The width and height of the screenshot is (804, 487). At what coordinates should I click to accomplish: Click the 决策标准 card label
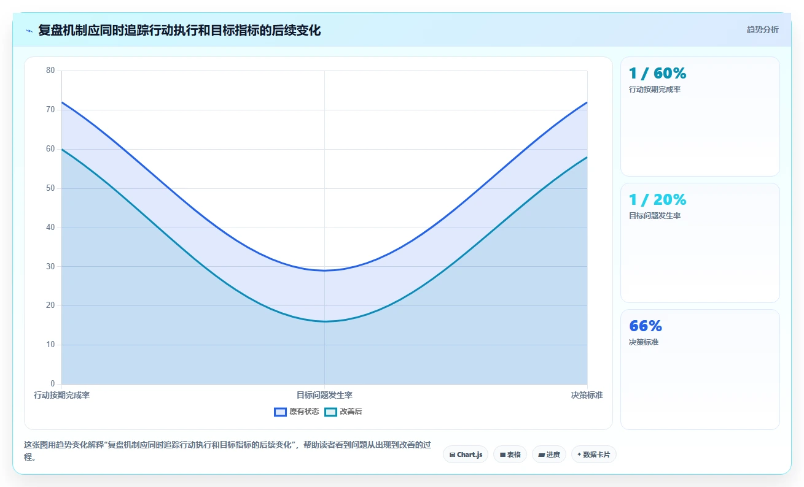(644, 342)
